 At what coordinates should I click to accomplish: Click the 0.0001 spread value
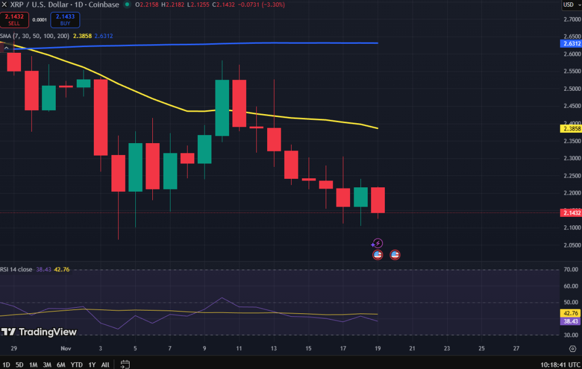coord(39,20)
